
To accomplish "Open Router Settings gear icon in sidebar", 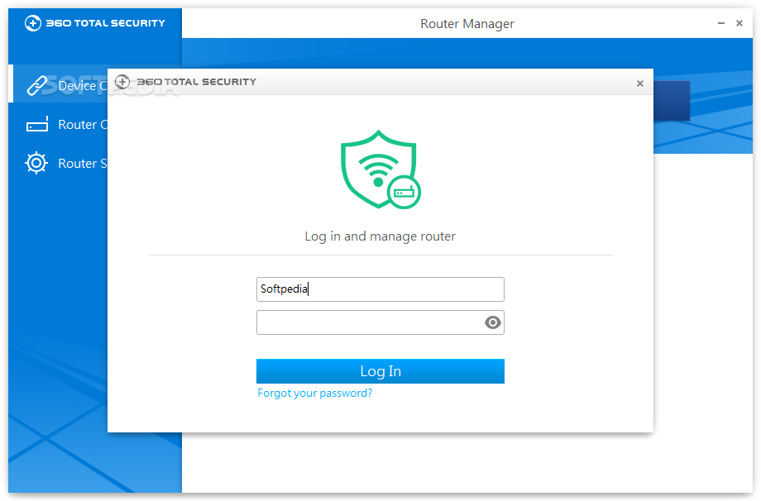I will pos(36,163).
